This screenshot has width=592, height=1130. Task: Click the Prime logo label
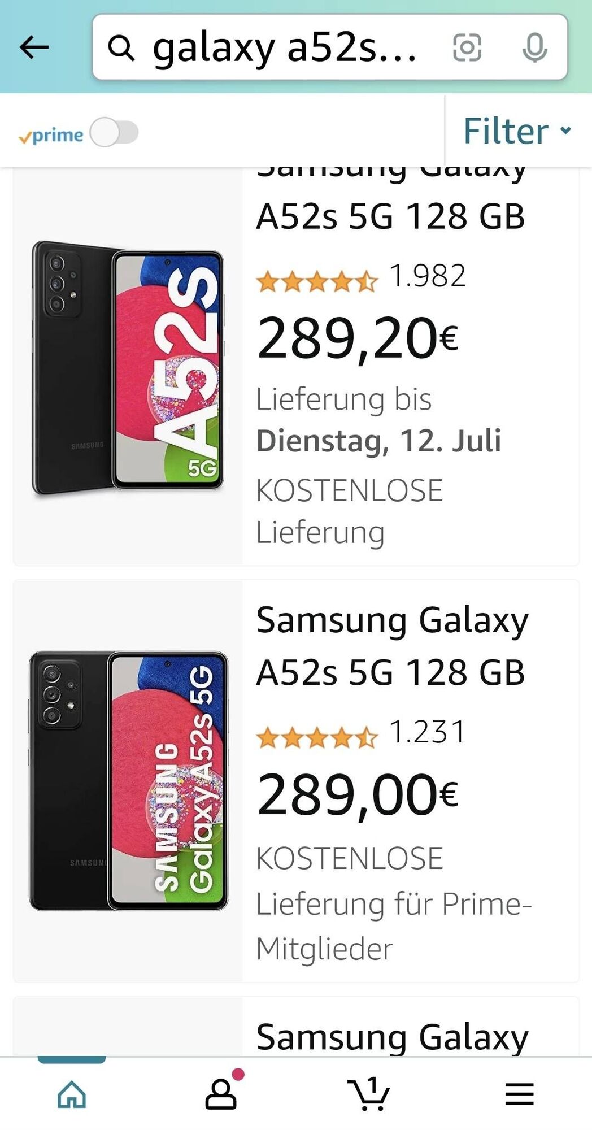(x=51, y=136)
